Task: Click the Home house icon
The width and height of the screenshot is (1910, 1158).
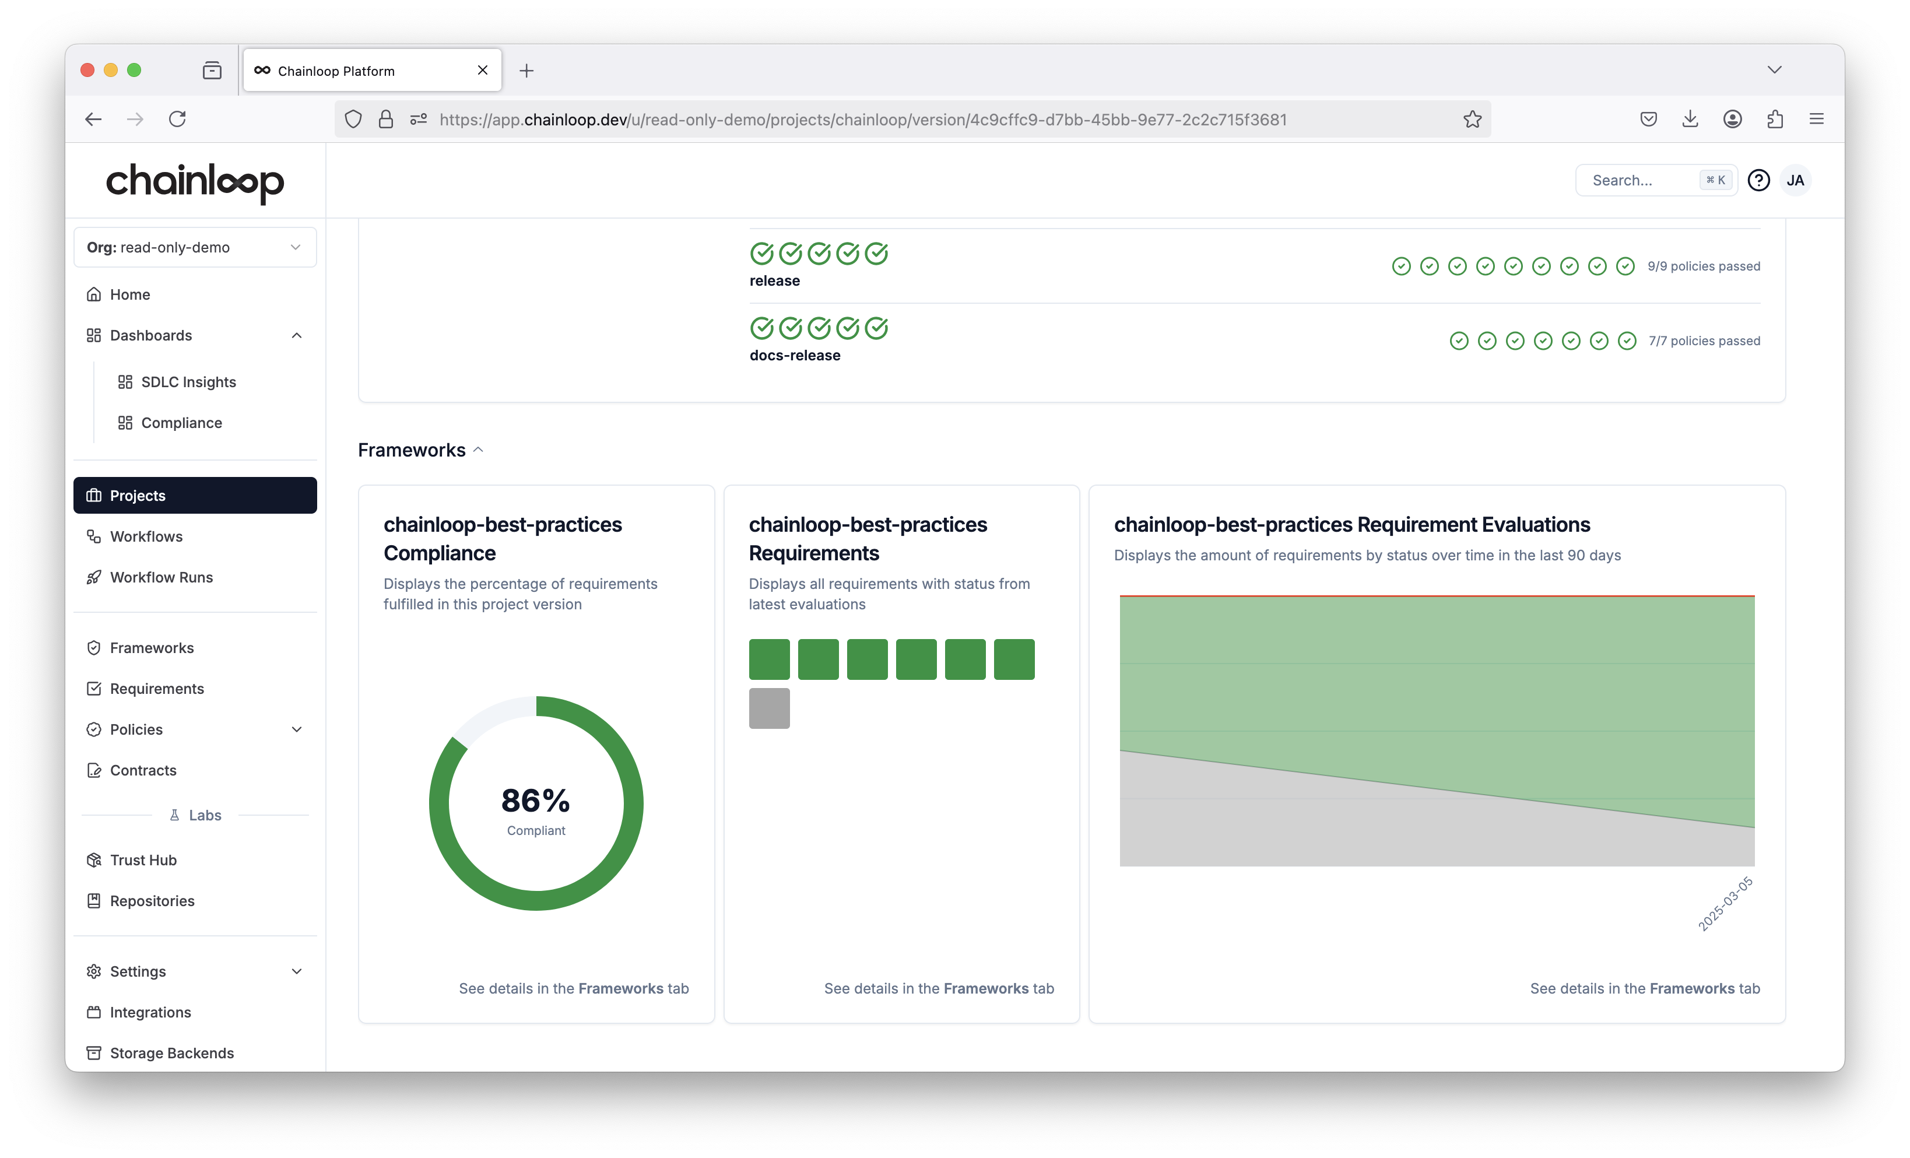Action: (x=94, y=294)
